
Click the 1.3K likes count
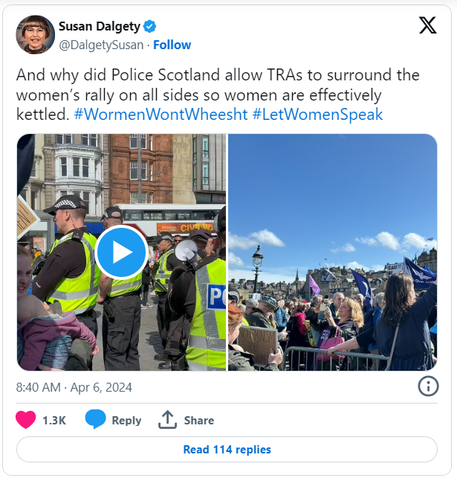tap(54, 421)
